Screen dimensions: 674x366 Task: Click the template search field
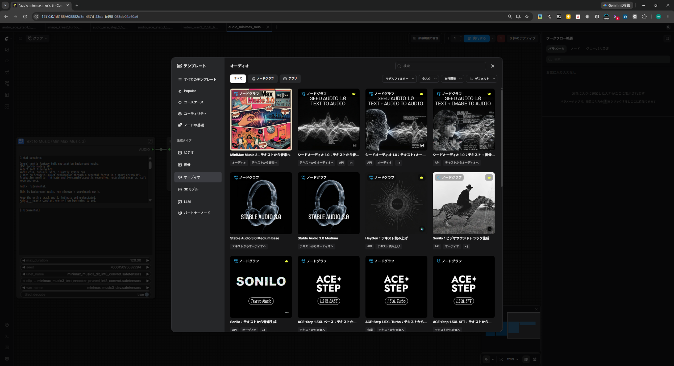[x=440, y=66]
